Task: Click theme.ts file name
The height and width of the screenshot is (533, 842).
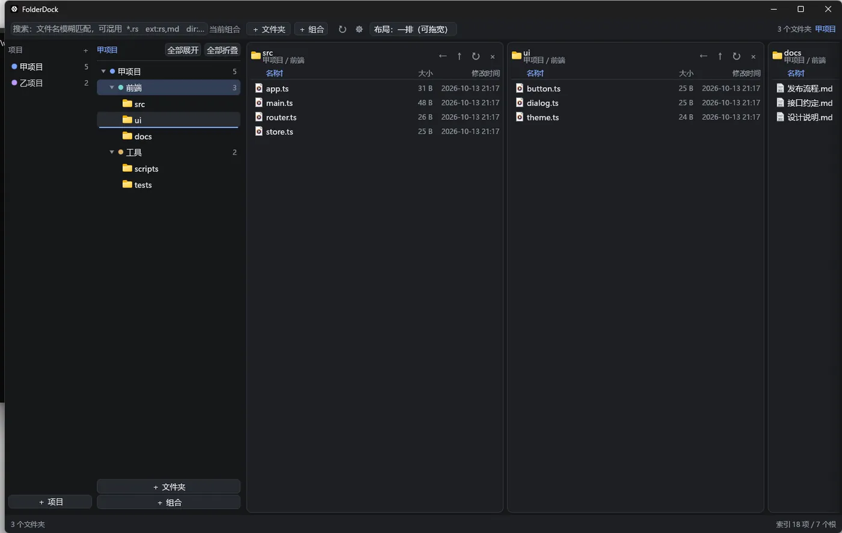Action: (x=542, y=117)
